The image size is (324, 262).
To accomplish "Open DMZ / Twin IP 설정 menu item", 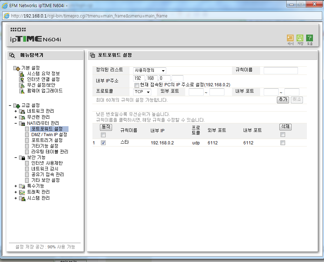I will (x=49, y=135).
